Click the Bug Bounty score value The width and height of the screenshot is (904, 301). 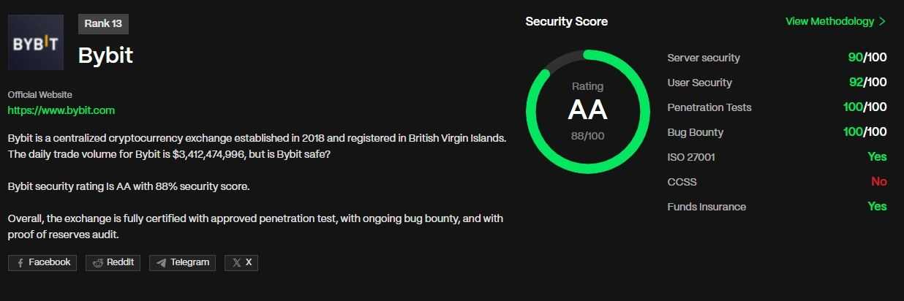click(865, 132)
